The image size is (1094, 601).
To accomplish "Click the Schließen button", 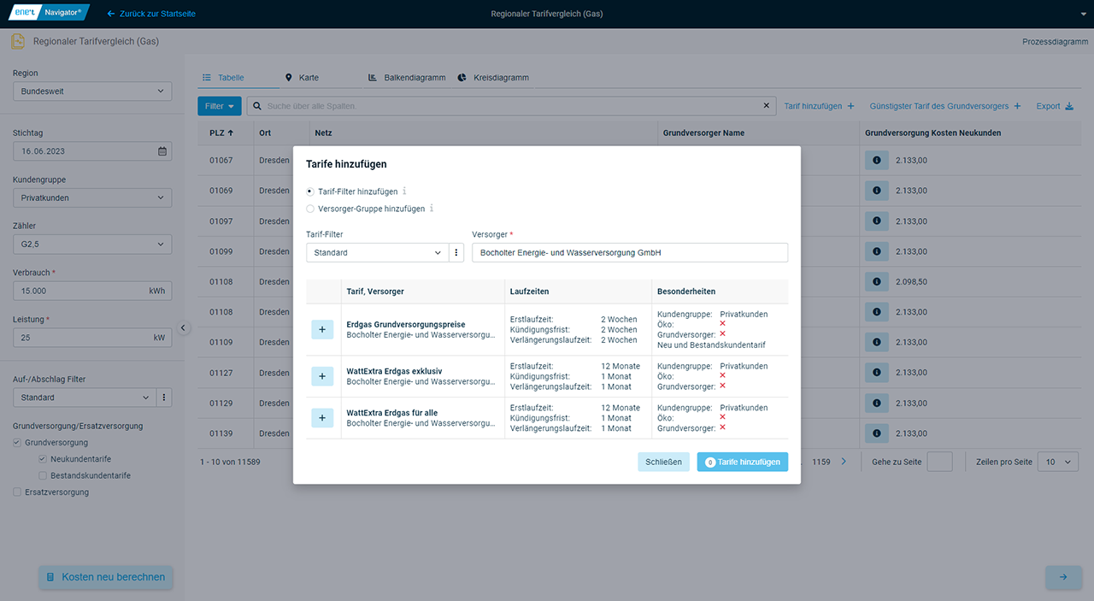I will [x=663, y=462].
